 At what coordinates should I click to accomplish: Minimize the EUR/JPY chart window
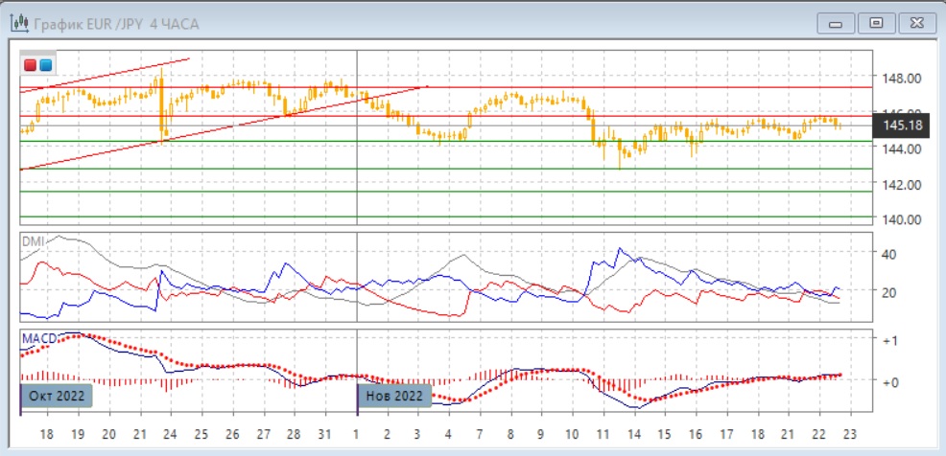tap(834, 22)
